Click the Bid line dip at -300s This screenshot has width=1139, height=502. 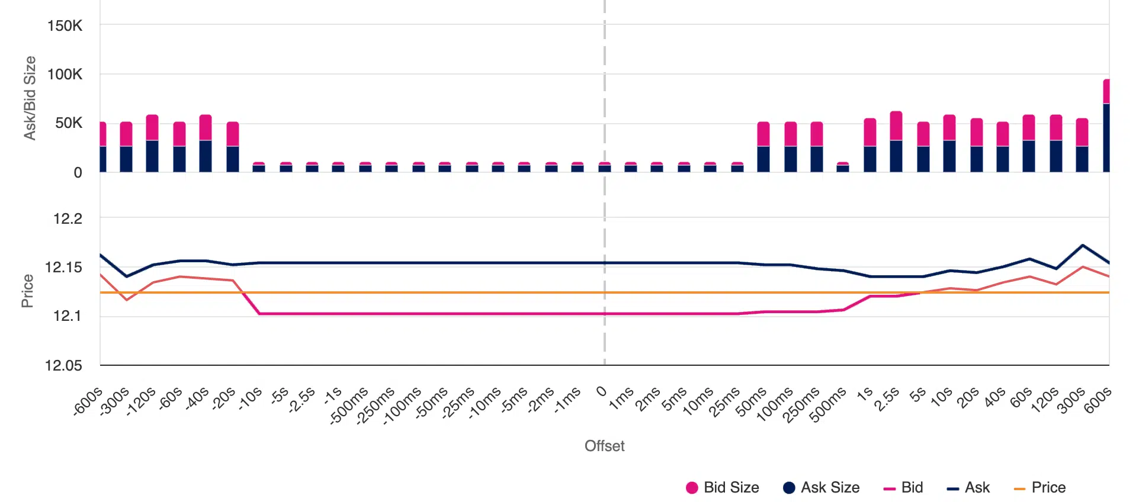(x=127, y=300)
